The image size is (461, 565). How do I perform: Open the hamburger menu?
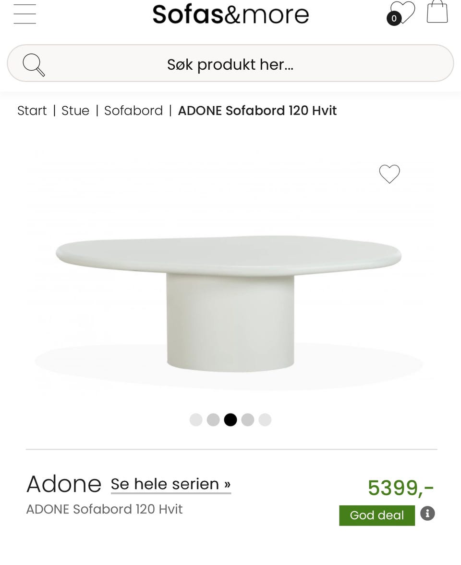tap(25, 14)
